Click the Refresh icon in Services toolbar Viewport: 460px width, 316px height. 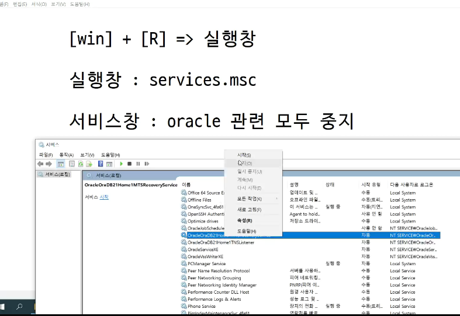(x=81, y=164)
